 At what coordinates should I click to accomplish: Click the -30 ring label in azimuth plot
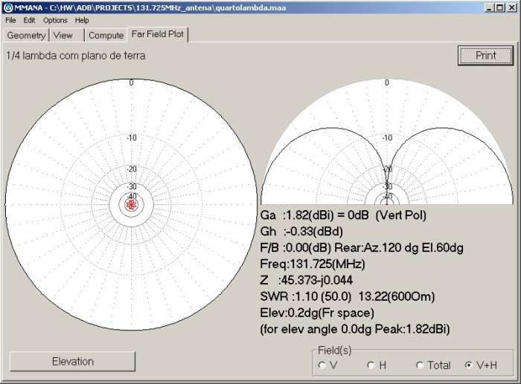click(132, 186)
